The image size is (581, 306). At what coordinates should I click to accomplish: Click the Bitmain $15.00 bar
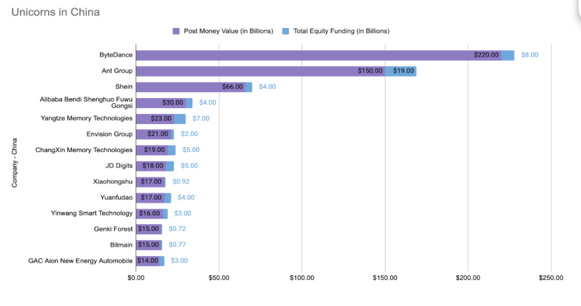pyautogui.click(x=148, y=245)
